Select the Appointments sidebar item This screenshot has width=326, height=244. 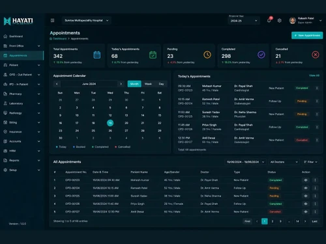pyautogui.click(x=22, y=55)
